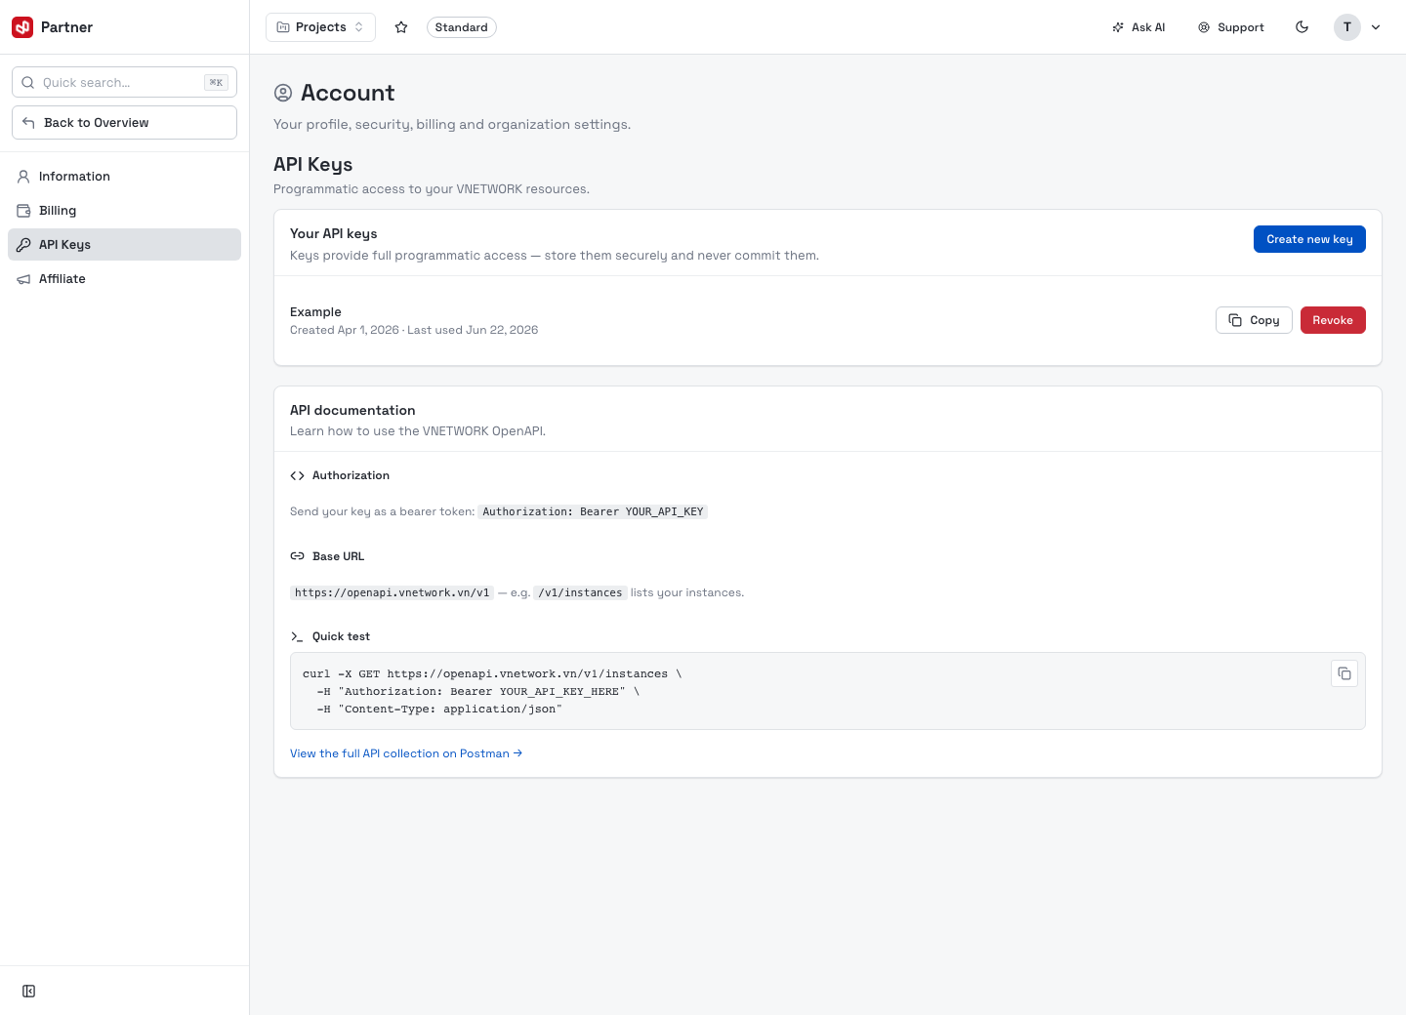Image resolution: width=1406 pixels, height=1015 pixels.
Task: Focus the Quick search field
Action: (124, 82)
